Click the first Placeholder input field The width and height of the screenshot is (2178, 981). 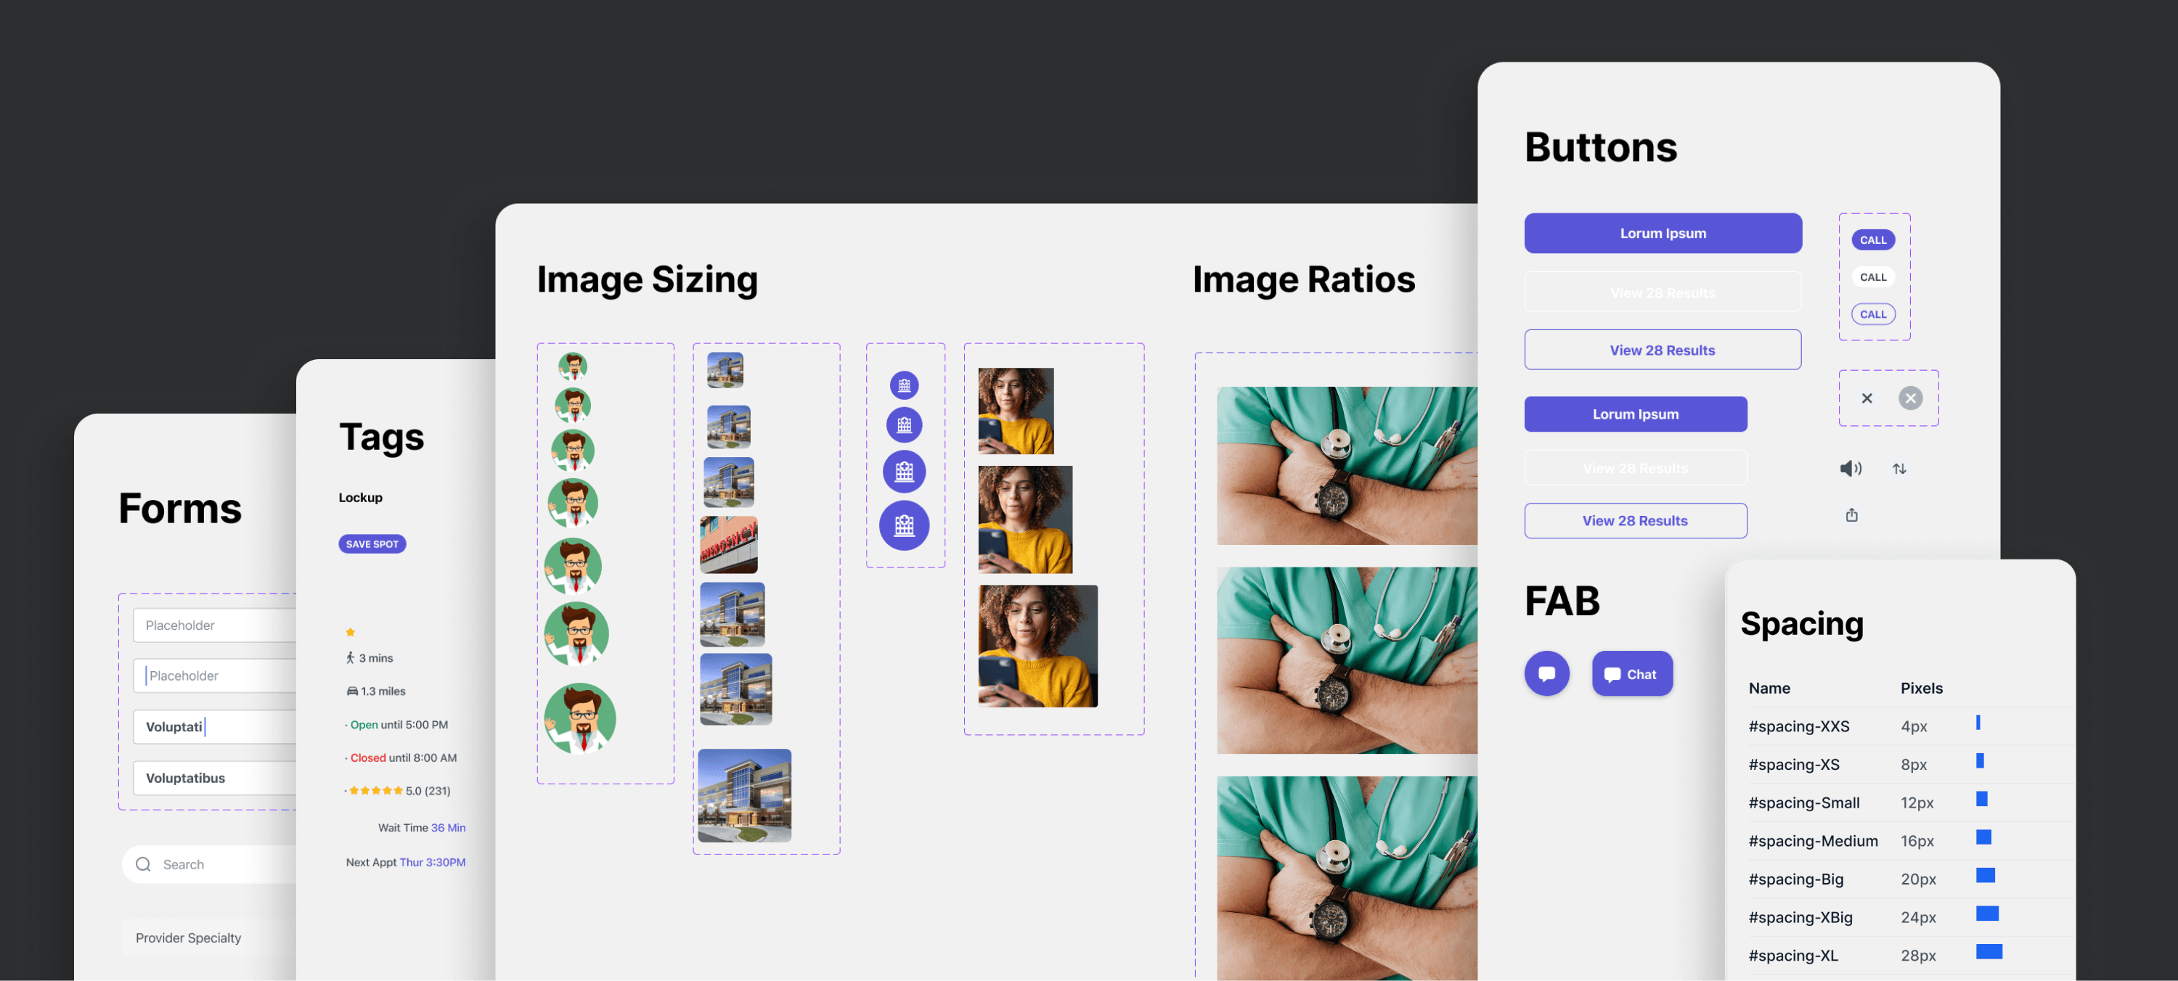[x=215, y=625]
